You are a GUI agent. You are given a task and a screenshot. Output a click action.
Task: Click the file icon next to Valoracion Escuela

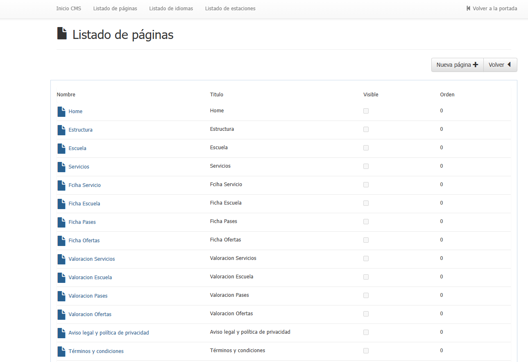pyautogui.click(x=61, y=278)
